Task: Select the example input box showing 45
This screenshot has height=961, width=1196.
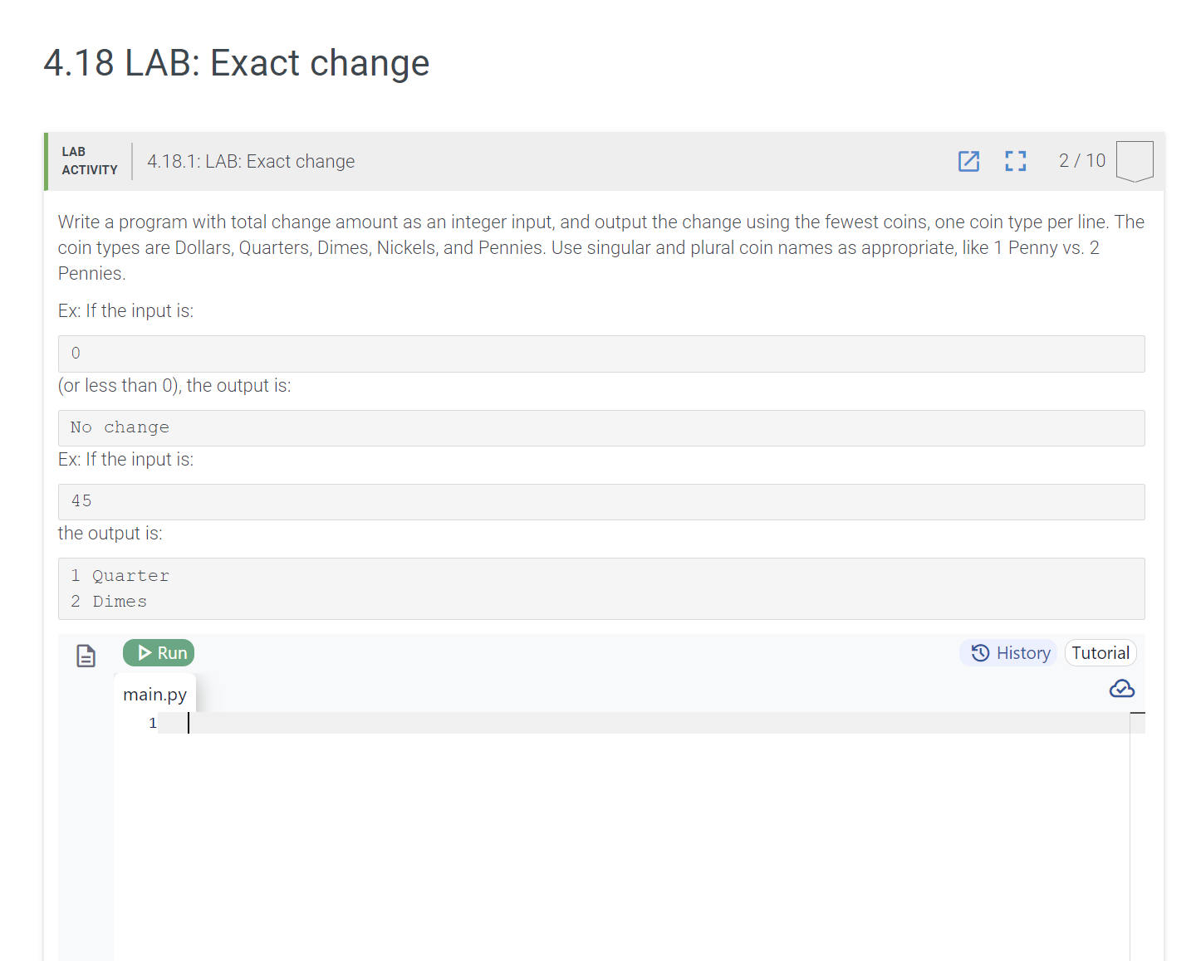Action: tap(600, 501)
